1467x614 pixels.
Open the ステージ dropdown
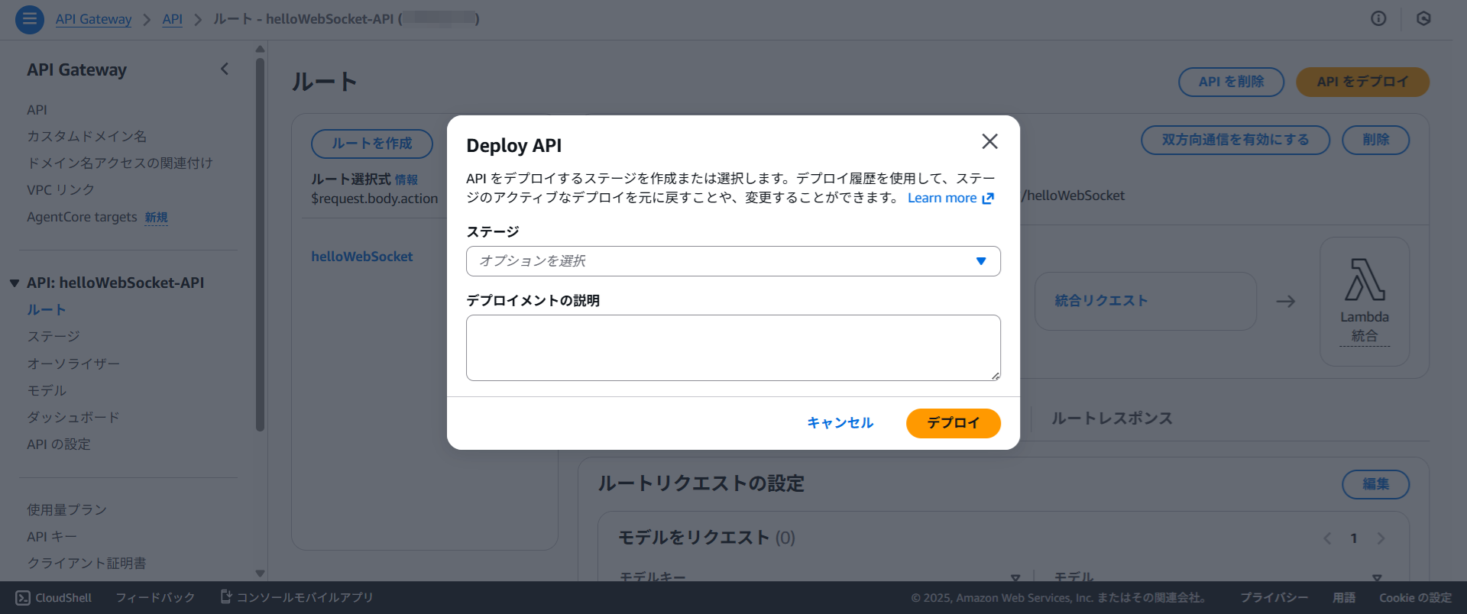tap(733, 261)
